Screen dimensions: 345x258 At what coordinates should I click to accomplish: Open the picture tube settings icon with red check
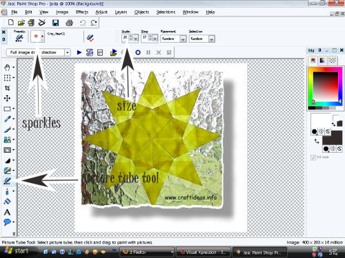(90, 38)
